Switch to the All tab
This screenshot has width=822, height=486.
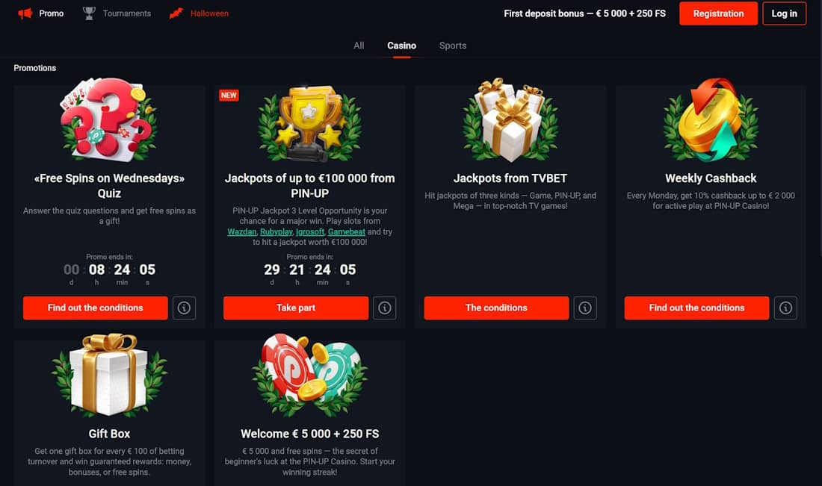pyautogui.click(x=359, y=46)
